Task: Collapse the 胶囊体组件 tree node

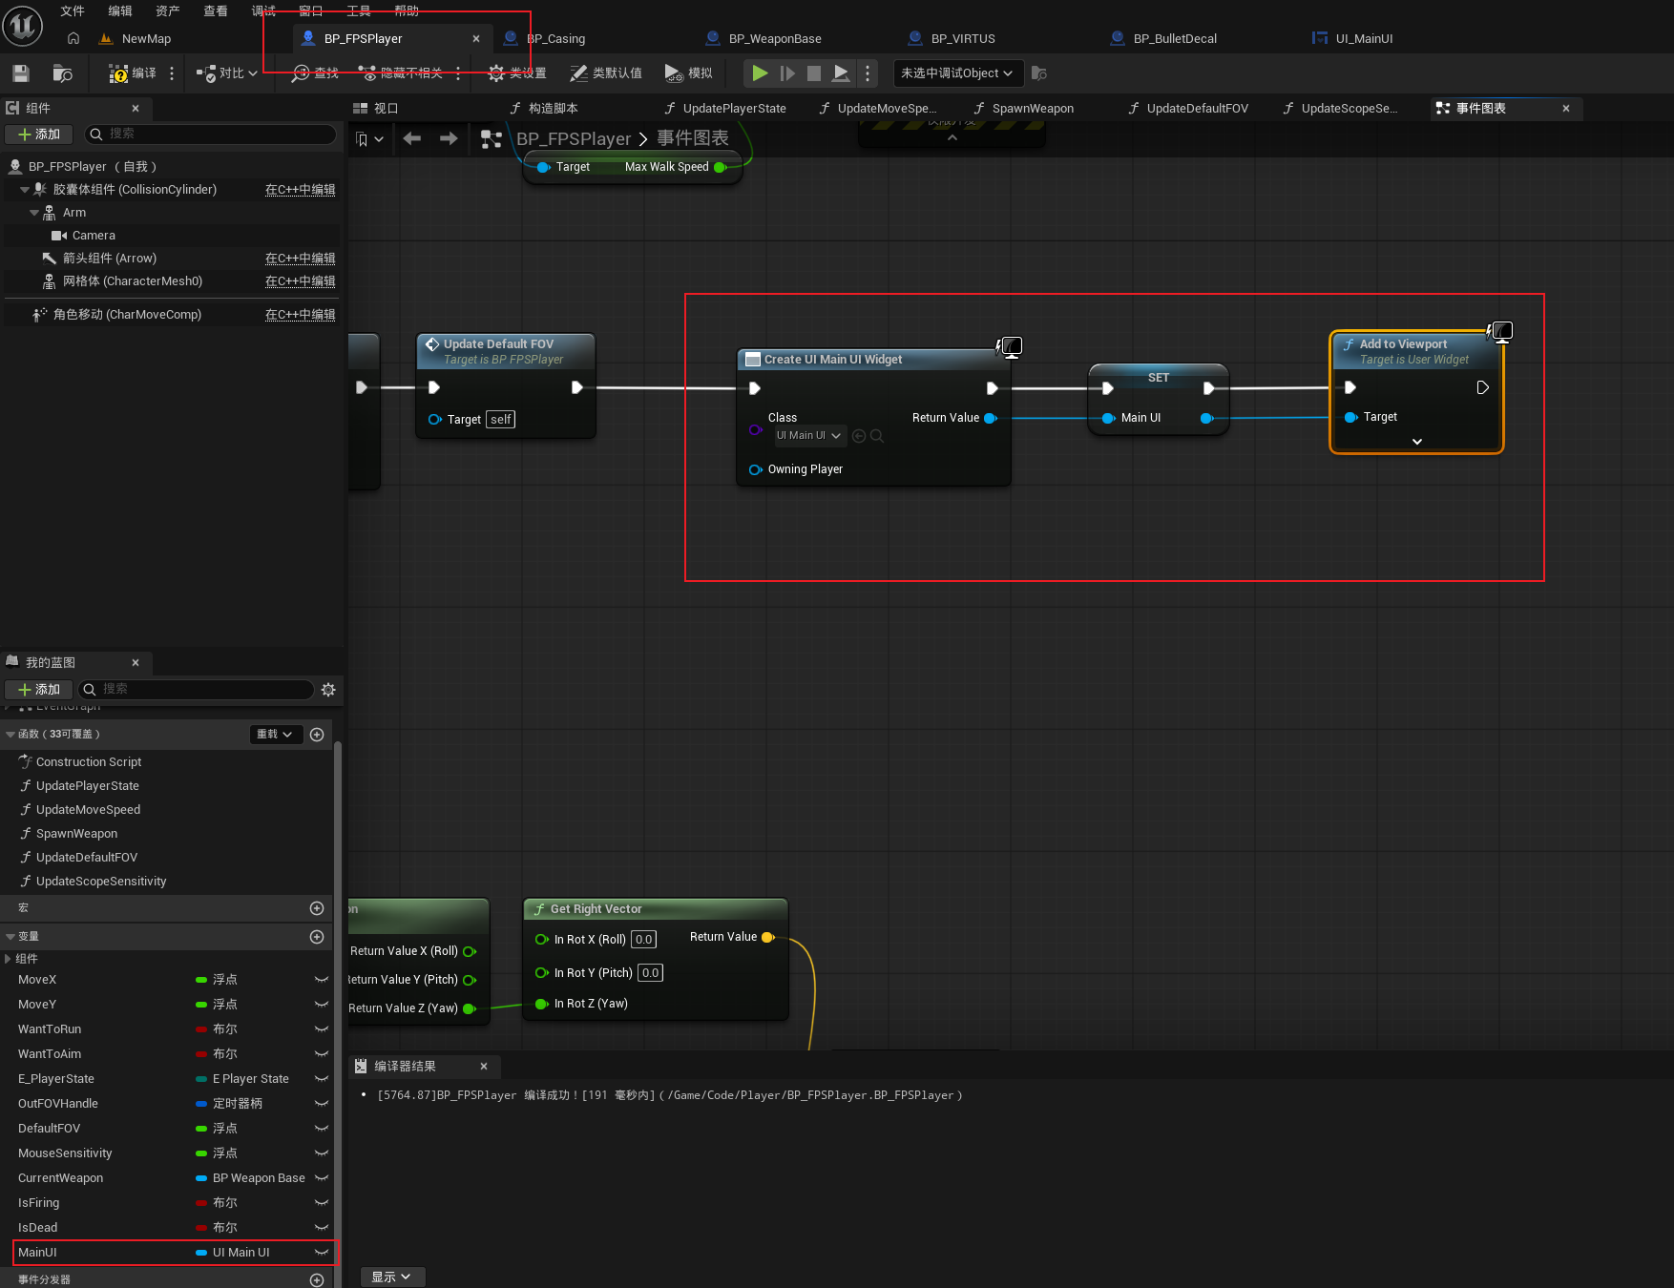Action: coord(25,190)
